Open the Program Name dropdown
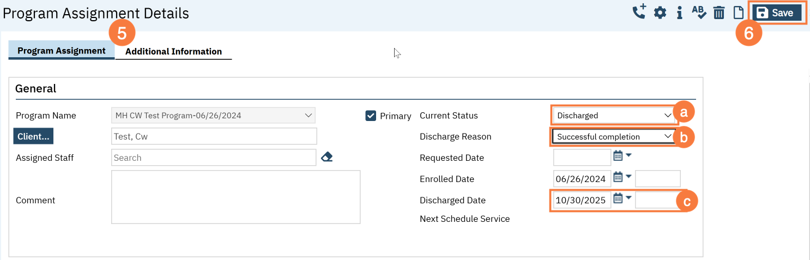 coord(213,116)
